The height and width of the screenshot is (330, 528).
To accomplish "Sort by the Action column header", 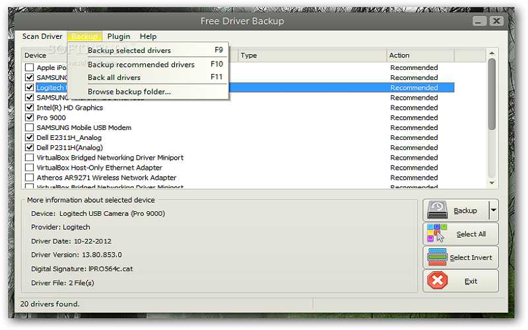I will 420,55.
